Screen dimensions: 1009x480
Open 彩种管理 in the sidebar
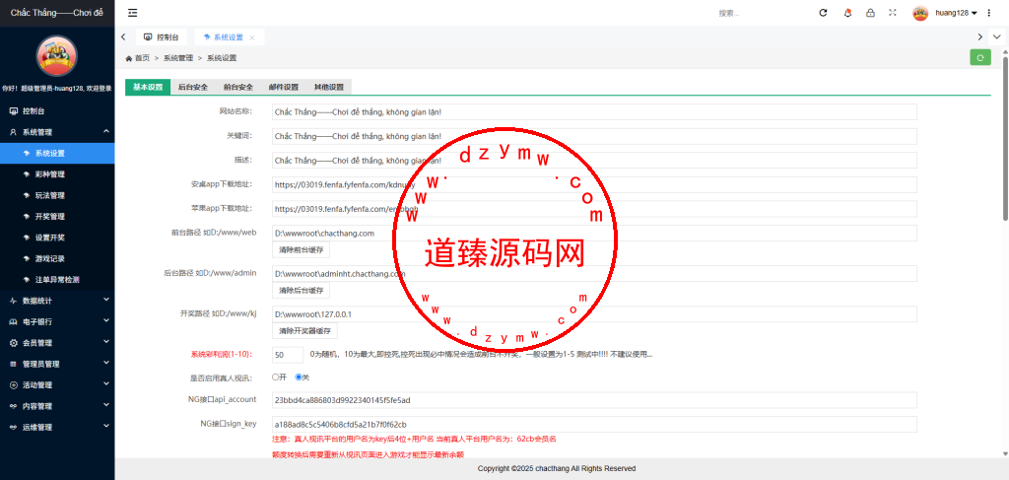pos(57,174)
